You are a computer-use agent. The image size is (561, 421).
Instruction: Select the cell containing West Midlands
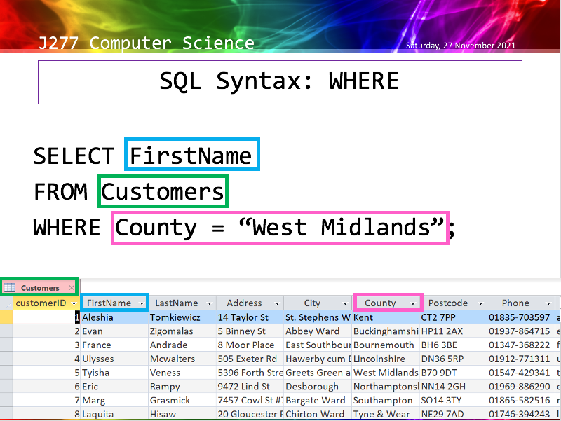(385, 373)
